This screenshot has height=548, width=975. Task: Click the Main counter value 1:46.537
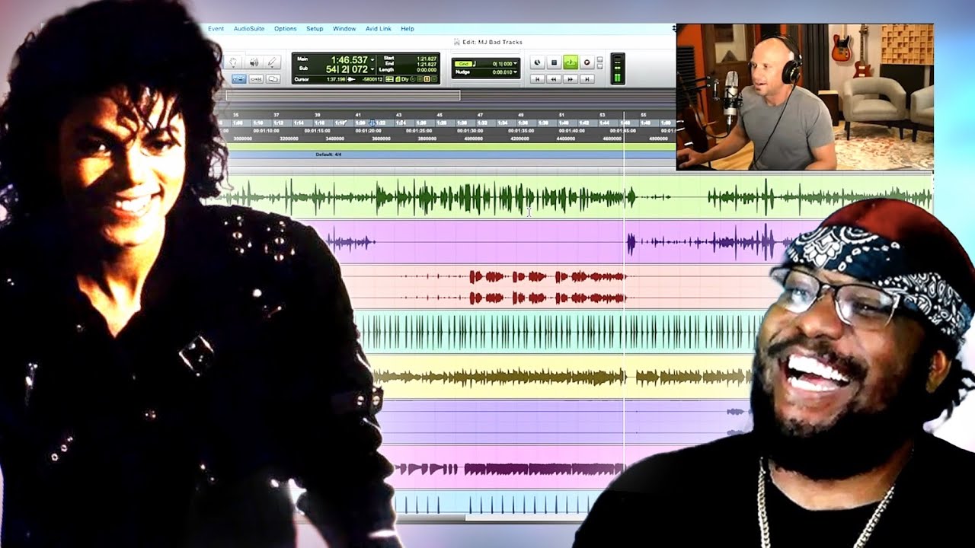349,59
